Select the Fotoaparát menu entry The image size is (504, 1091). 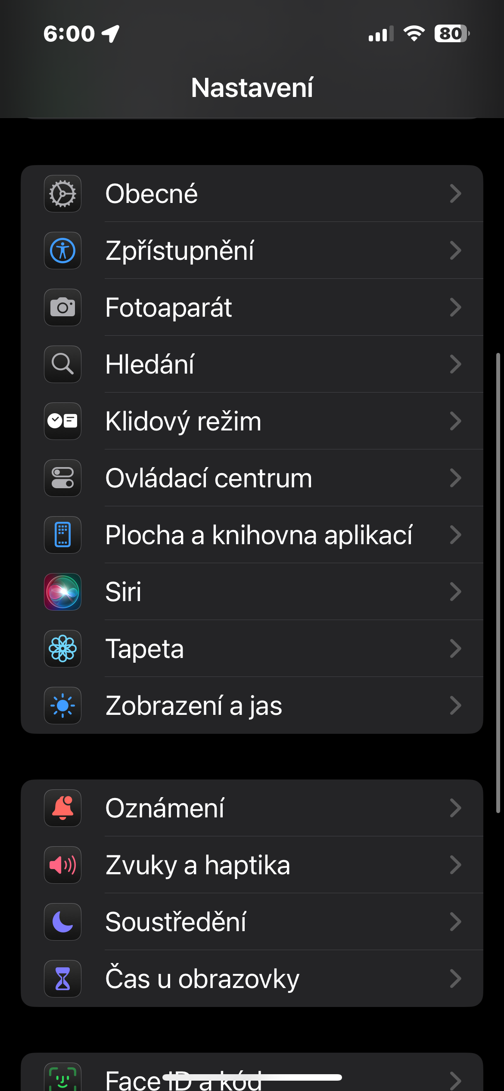coord(169,308)
